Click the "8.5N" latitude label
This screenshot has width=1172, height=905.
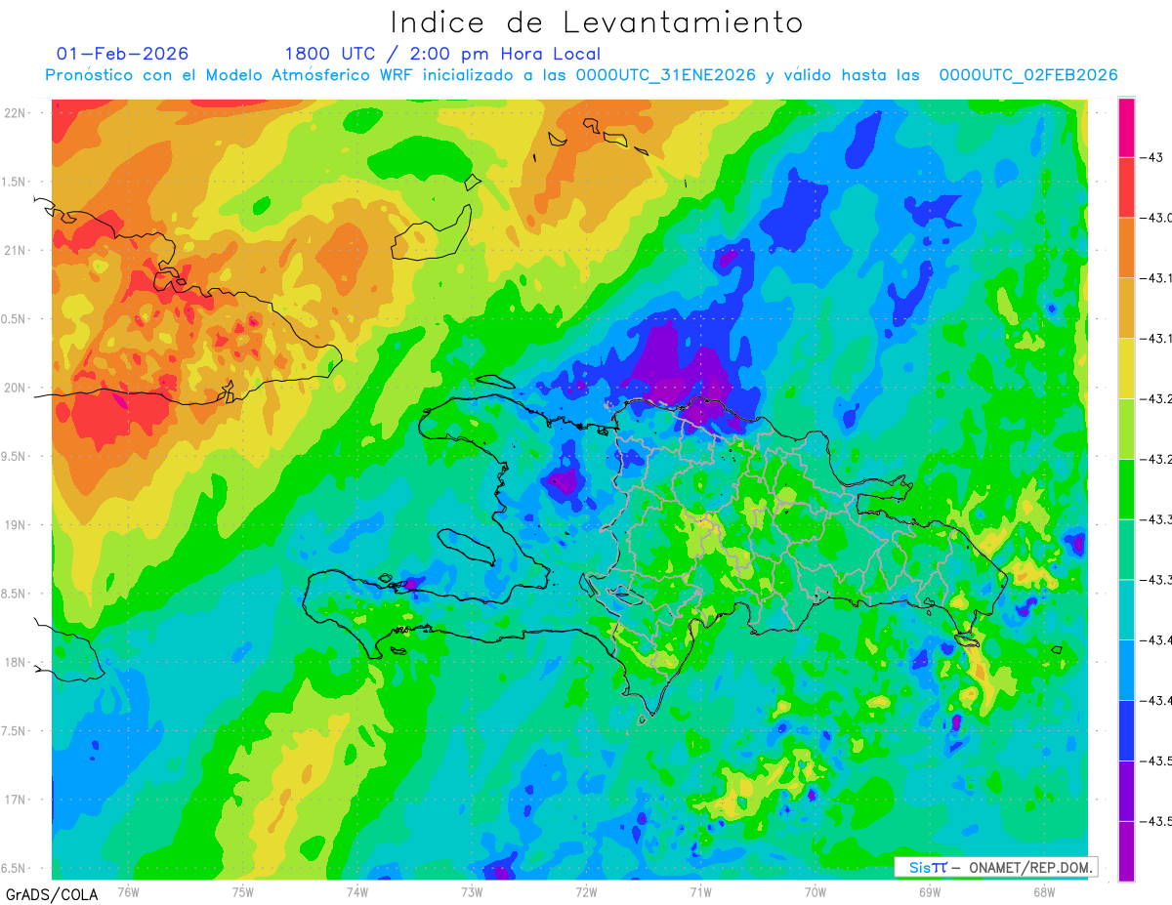click(15, 594)
